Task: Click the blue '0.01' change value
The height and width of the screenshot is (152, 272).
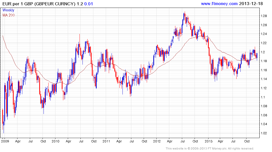Action: pyautogui.click(x=89, y=4)
